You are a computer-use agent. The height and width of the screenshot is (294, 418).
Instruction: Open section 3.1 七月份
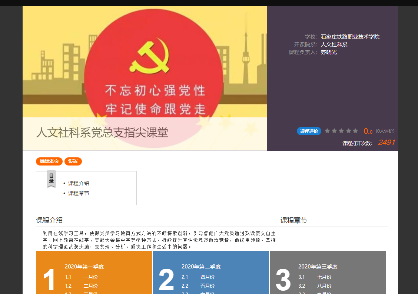click(315, 277)
